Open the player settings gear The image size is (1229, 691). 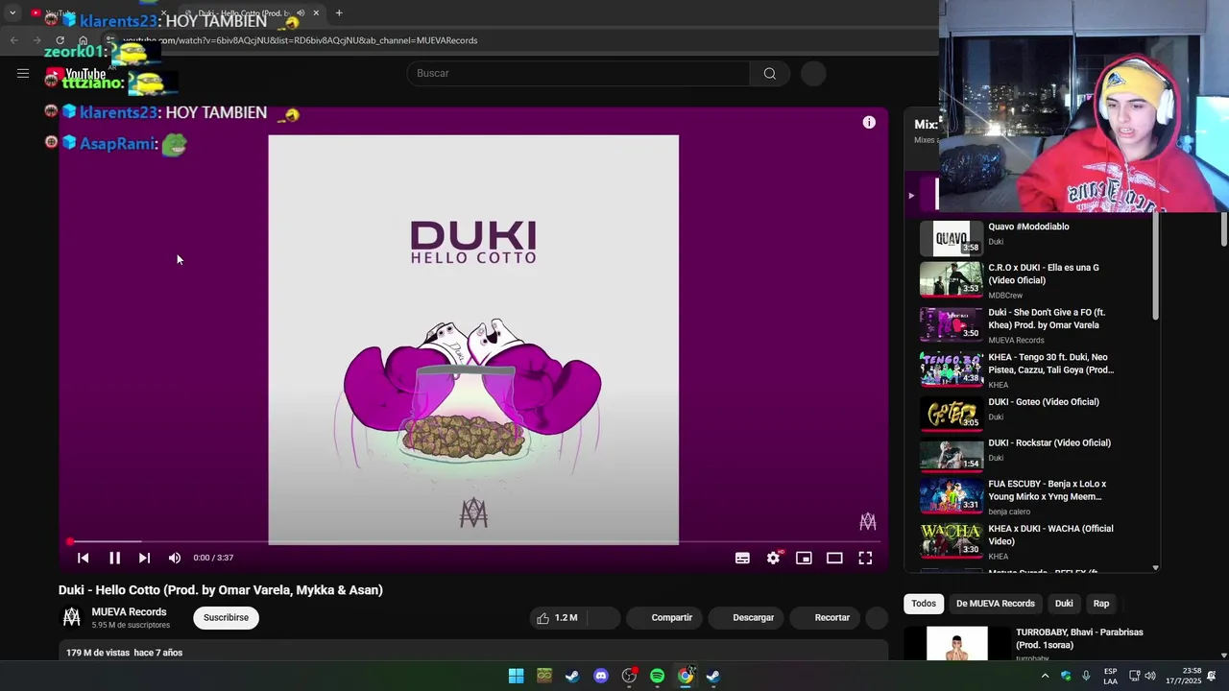point(773,558)
